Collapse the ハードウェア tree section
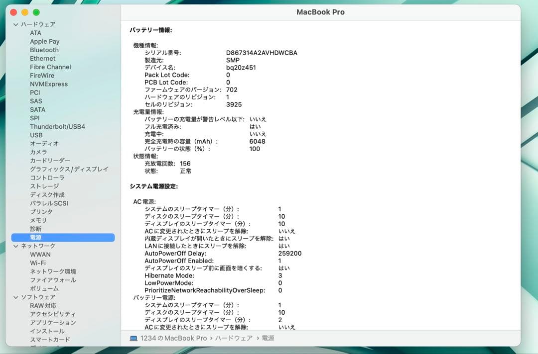538x354 pixels. point(16,24)
